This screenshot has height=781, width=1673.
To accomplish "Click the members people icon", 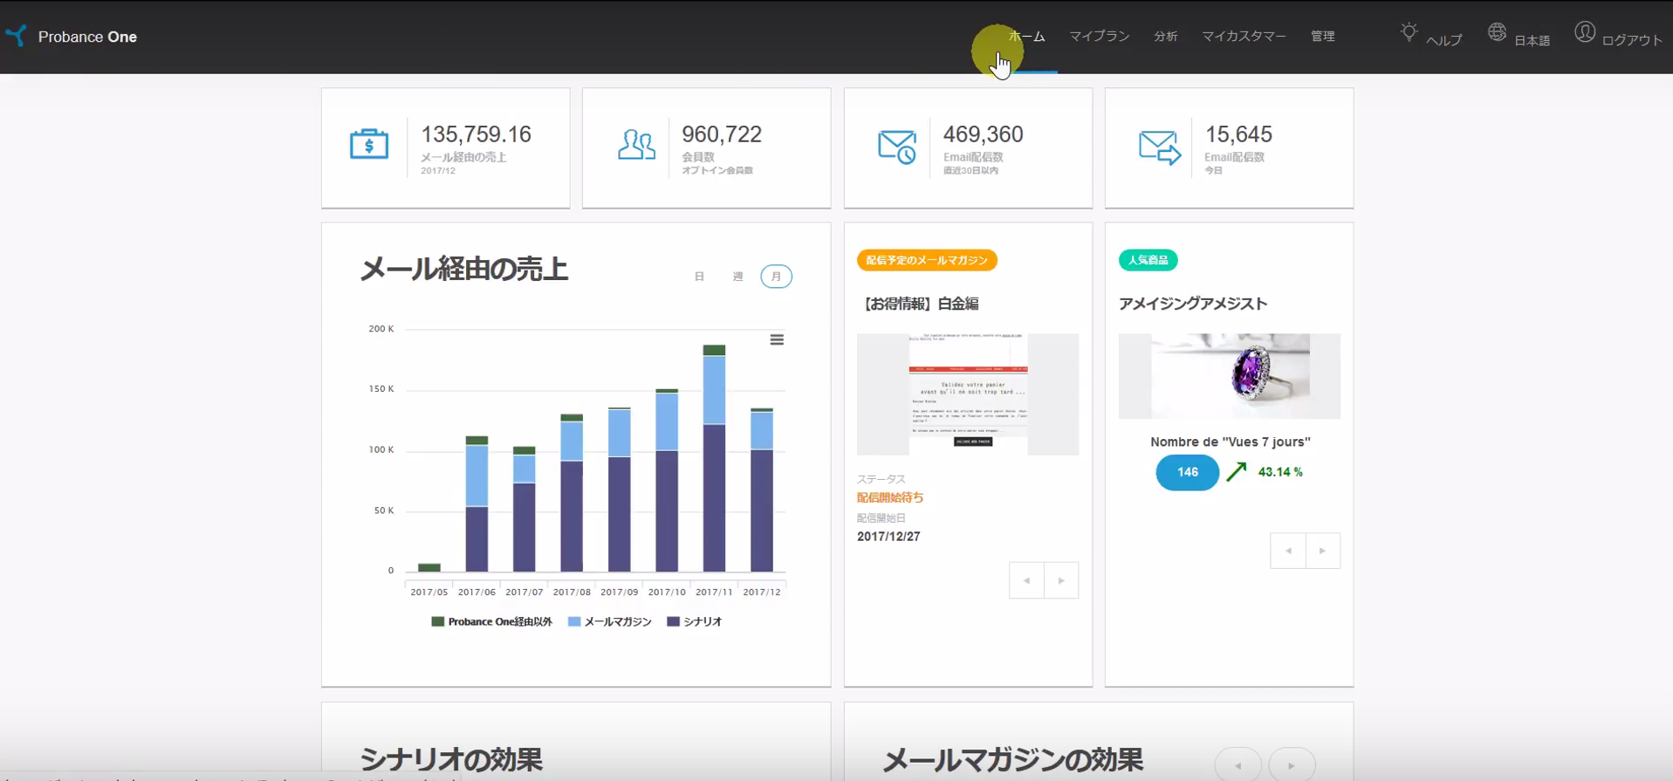I will coord(636,145).
